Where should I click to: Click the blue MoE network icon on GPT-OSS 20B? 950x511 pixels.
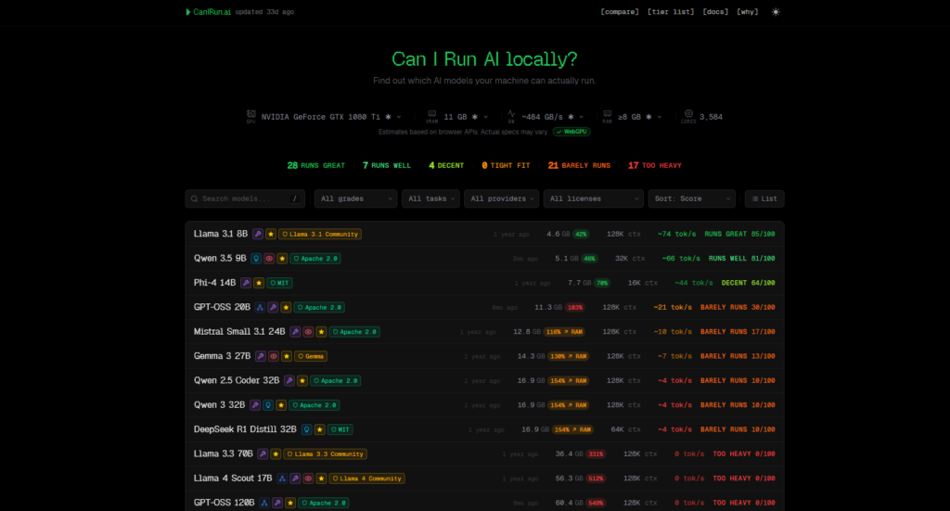pyautogui.click(x=260, y=308)
